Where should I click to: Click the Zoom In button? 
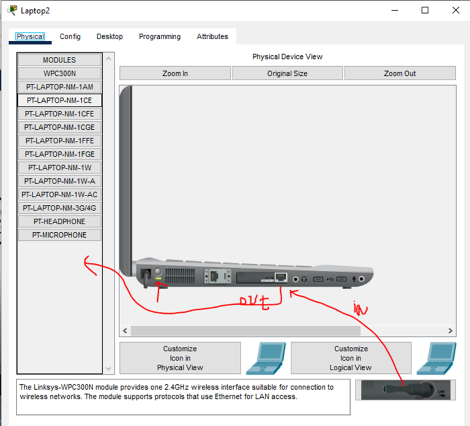pos(175,74)
